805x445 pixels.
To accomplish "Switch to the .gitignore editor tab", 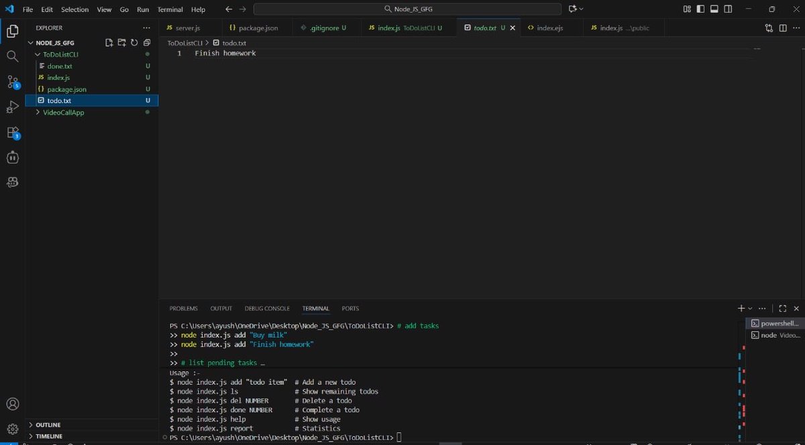I will click(x=327, y=28).
